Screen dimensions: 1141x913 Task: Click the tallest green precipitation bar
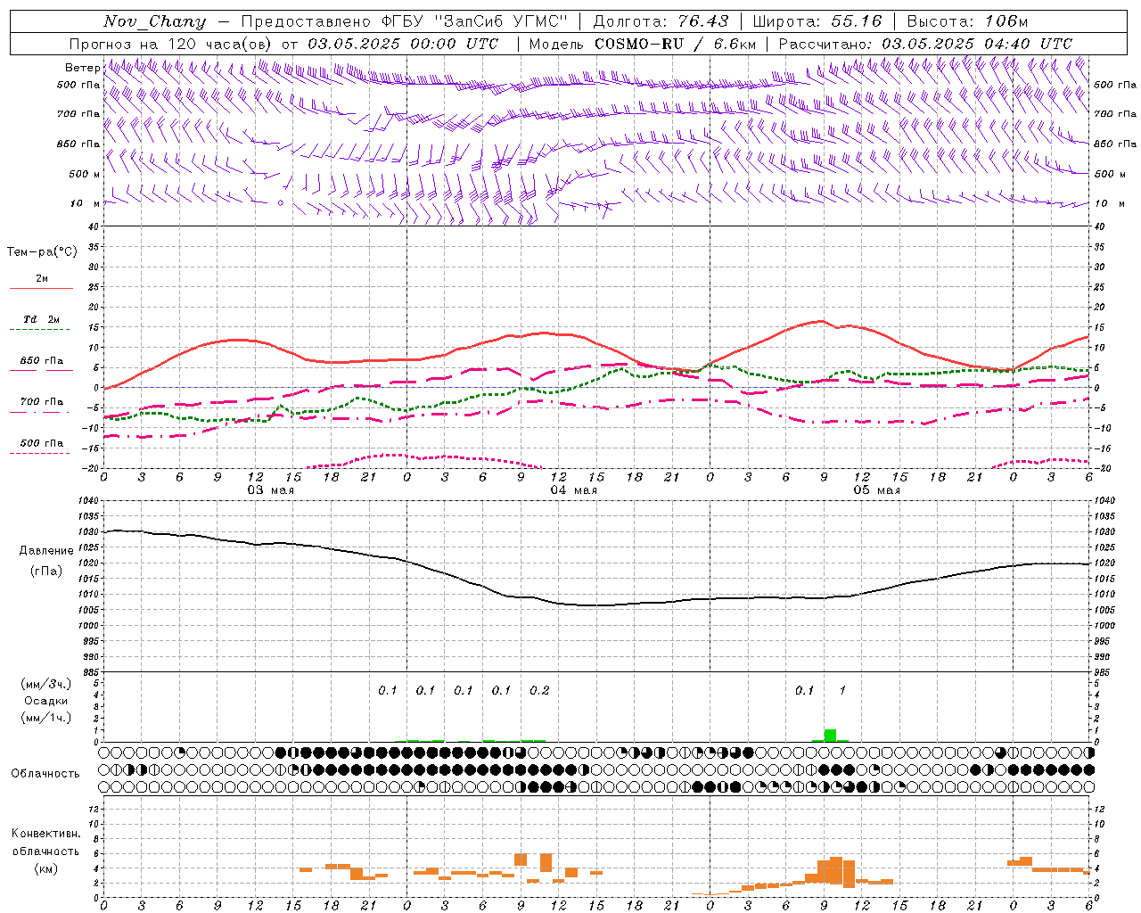click(x=830, y=736)
